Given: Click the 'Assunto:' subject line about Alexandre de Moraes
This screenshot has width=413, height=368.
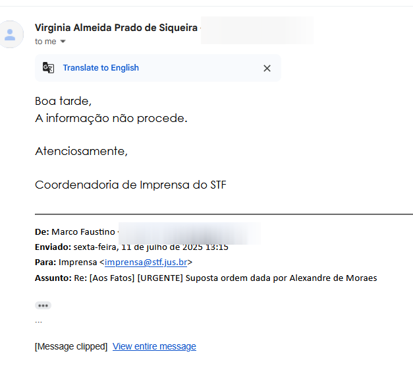Looking at the screenshot, I should click(206, 278).
